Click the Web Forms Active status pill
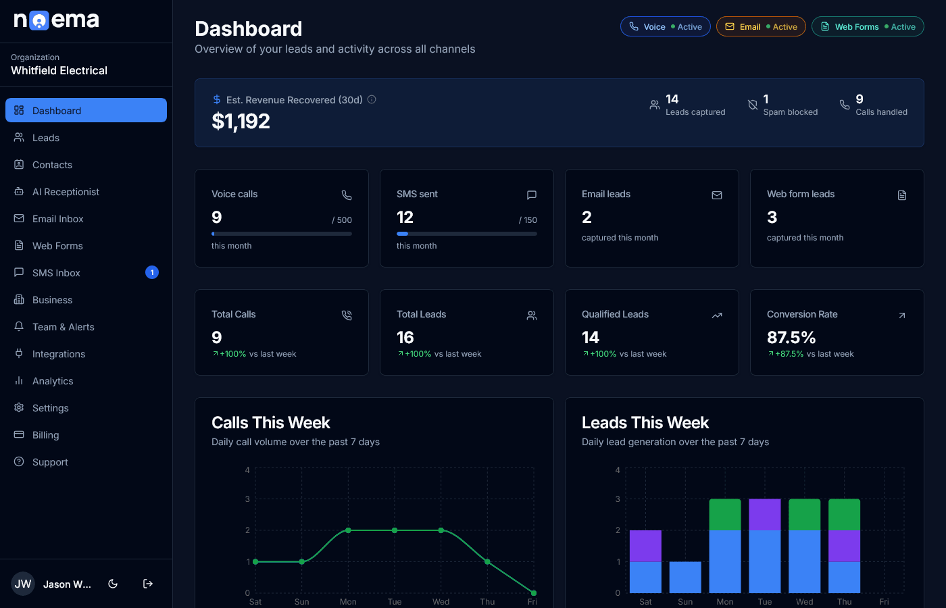 [x=868, y=26]
